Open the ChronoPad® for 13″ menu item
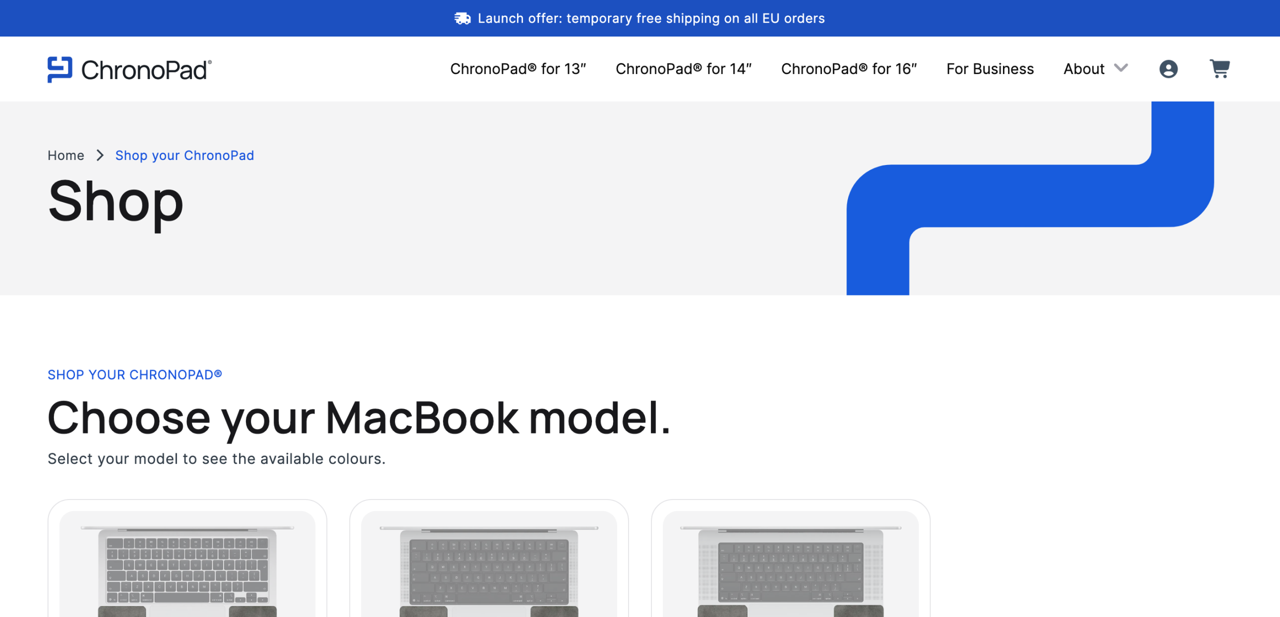This screenshot has width=1280, height=617. 518,68
